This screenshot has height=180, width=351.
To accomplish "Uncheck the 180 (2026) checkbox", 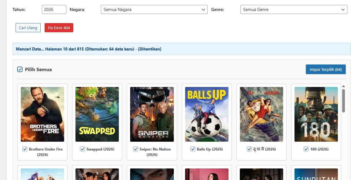I will click(306, 149).
